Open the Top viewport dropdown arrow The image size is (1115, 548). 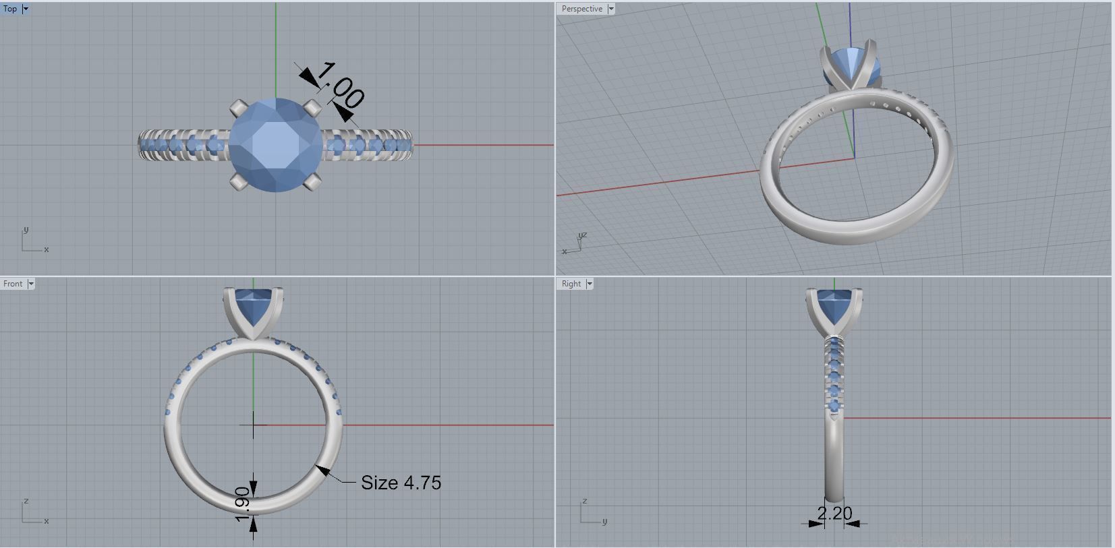(26, 9)
